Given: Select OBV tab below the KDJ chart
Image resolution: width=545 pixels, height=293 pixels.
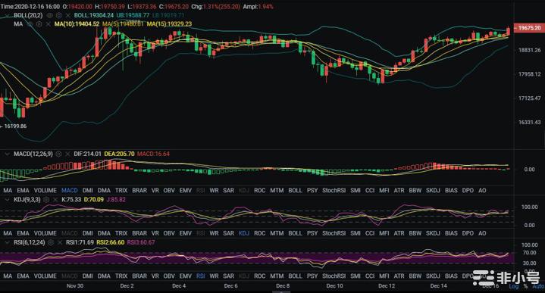Looking at the screenshot, I should click(169, 233).
